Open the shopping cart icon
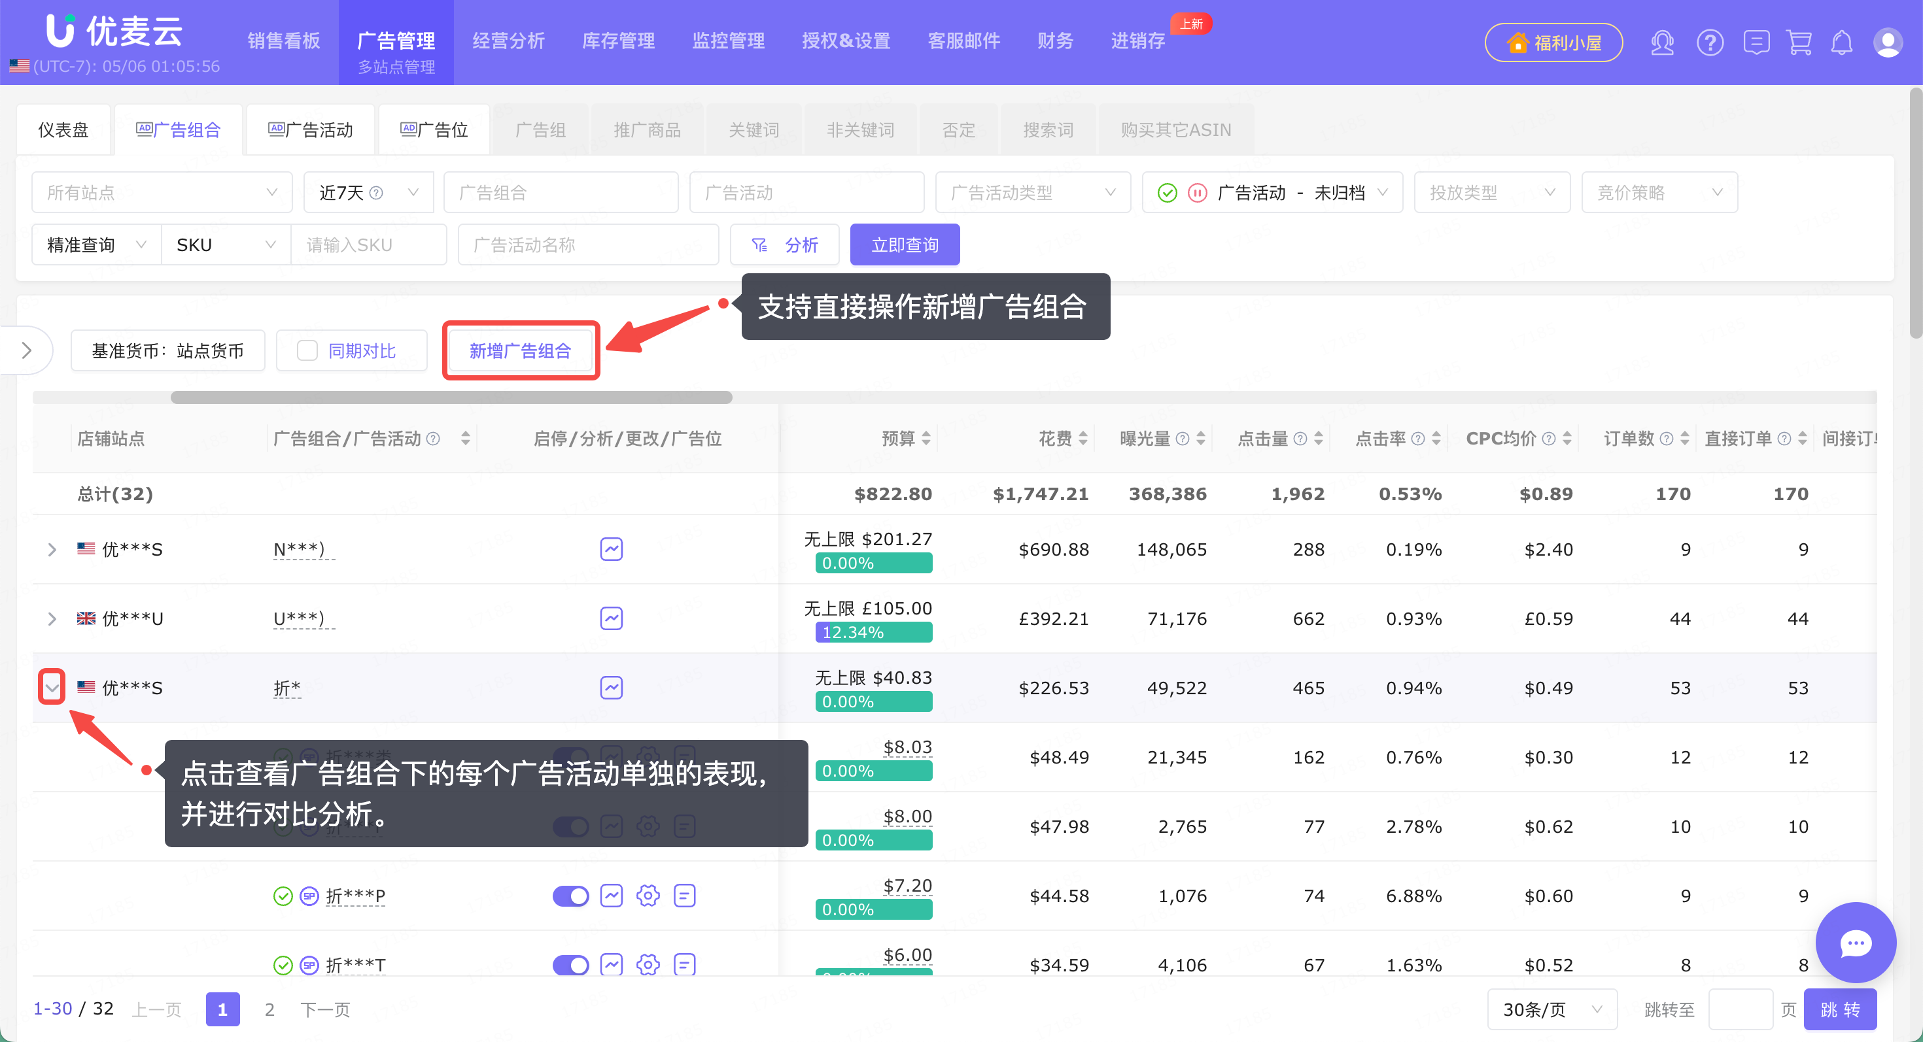The image size is (1923, 1042). click(1799, 42)
